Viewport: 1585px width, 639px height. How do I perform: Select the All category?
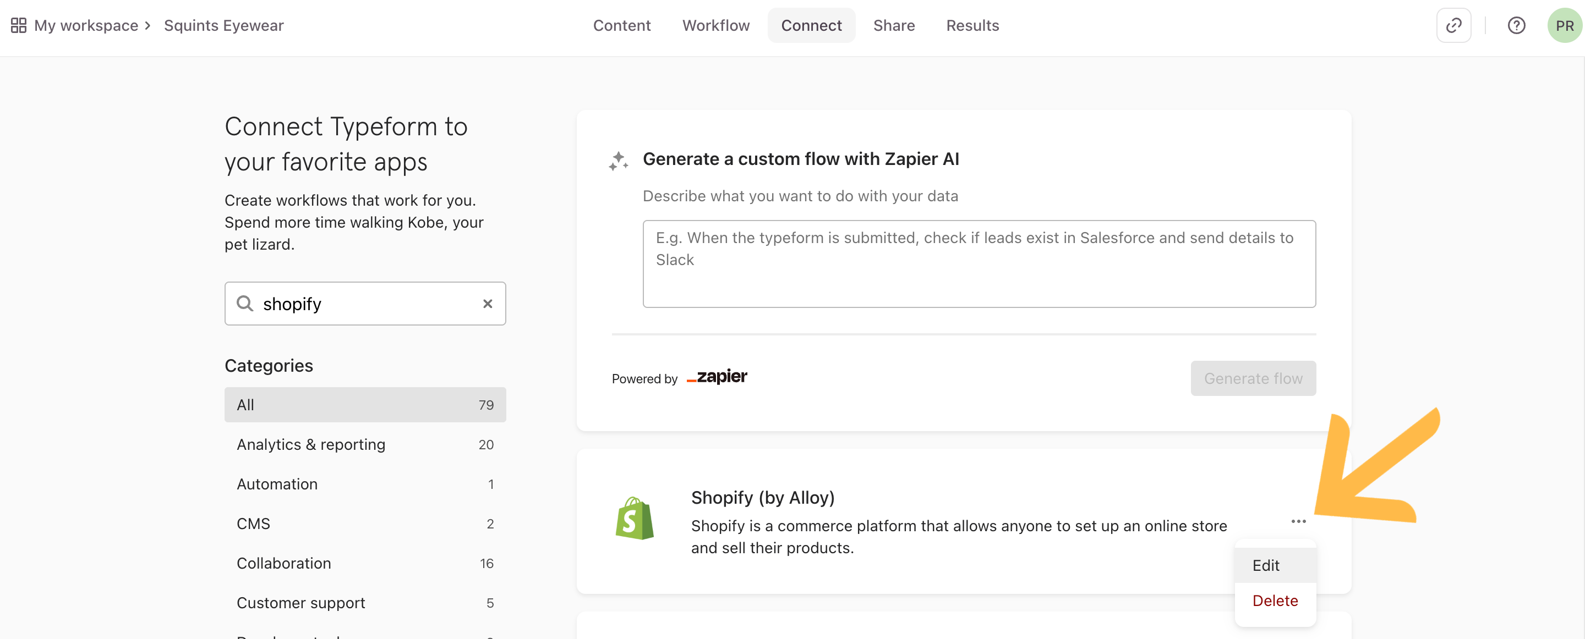365,404
